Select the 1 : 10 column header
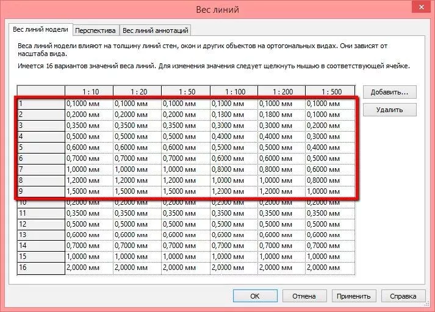The width and height of the screenshot is (435, 312). pos(89,91)
